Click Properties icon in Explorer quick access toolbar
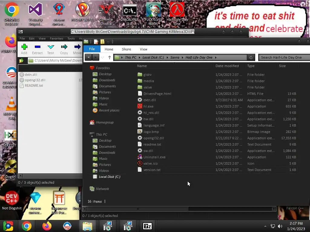 [96, 42]
